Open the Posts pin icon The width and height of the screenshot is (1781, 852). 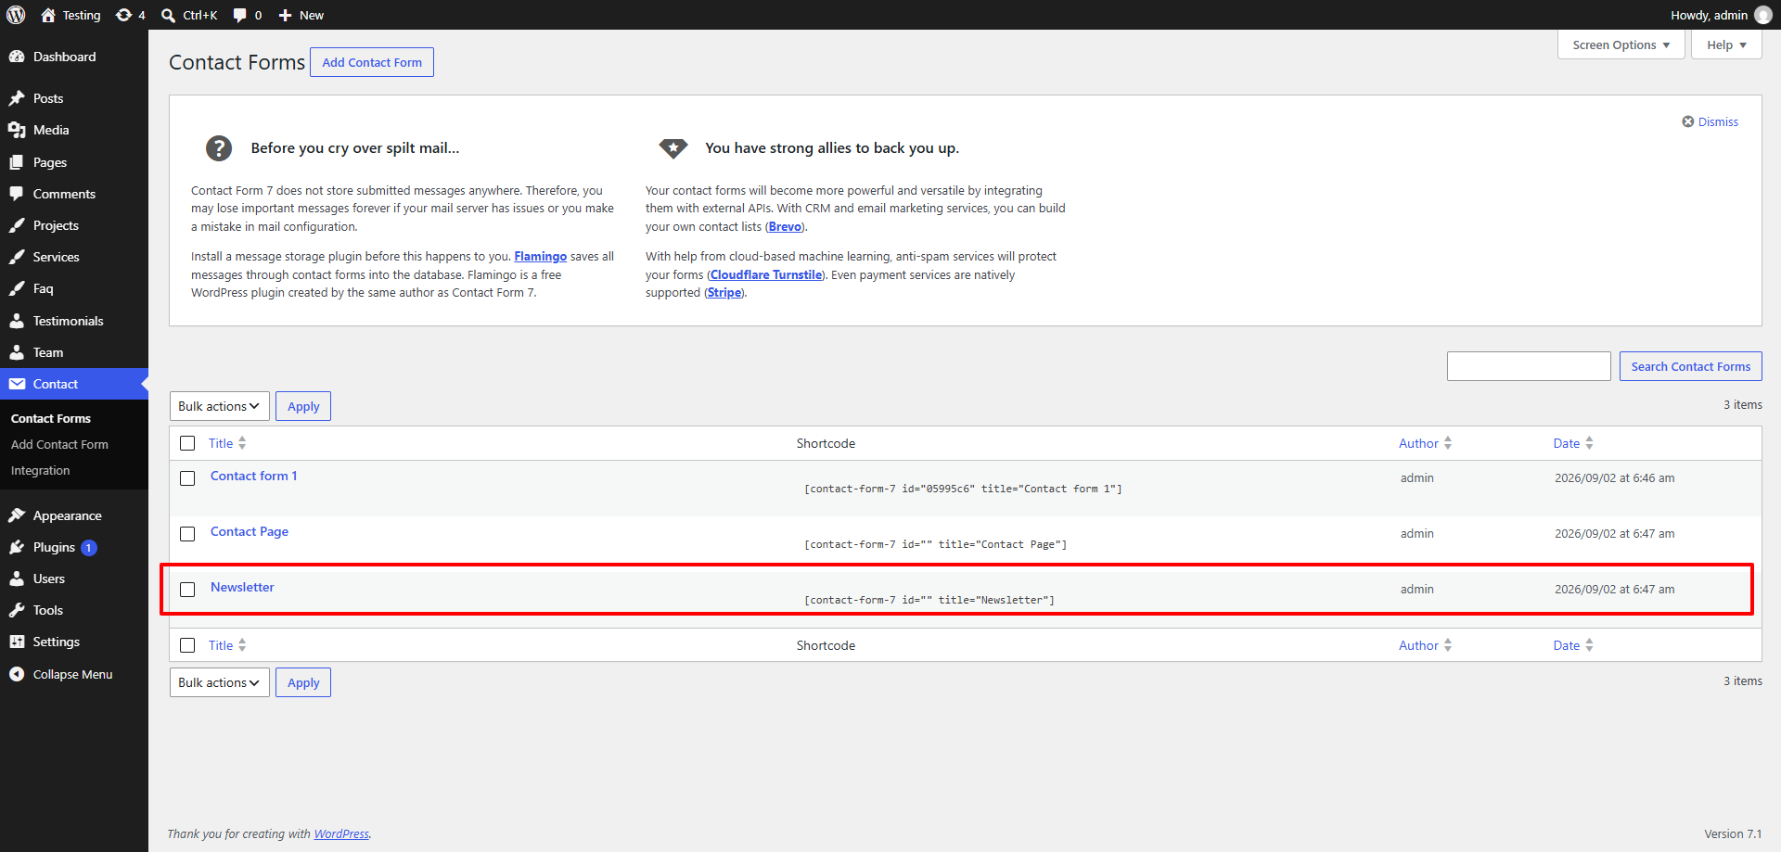tap(17, 98)
